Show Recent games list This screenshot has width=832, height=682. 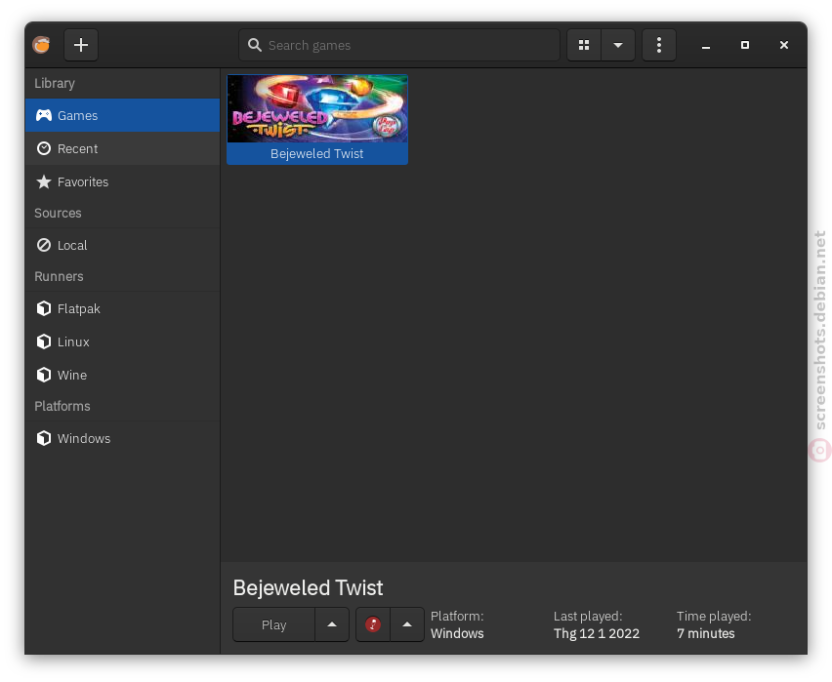tap(123, 148)
